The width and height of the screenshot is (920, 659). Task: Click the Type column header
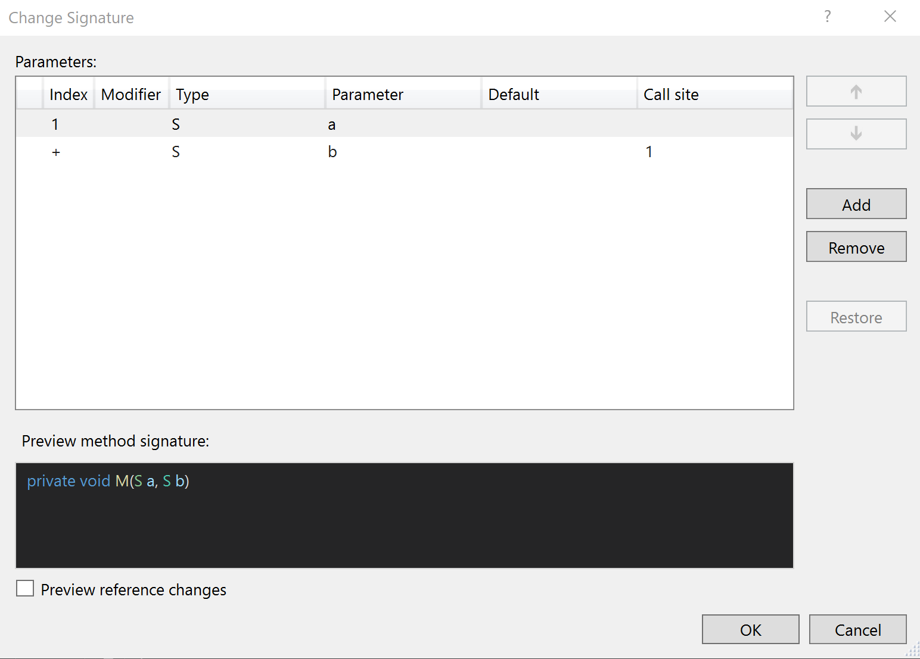tap(192, 93)
